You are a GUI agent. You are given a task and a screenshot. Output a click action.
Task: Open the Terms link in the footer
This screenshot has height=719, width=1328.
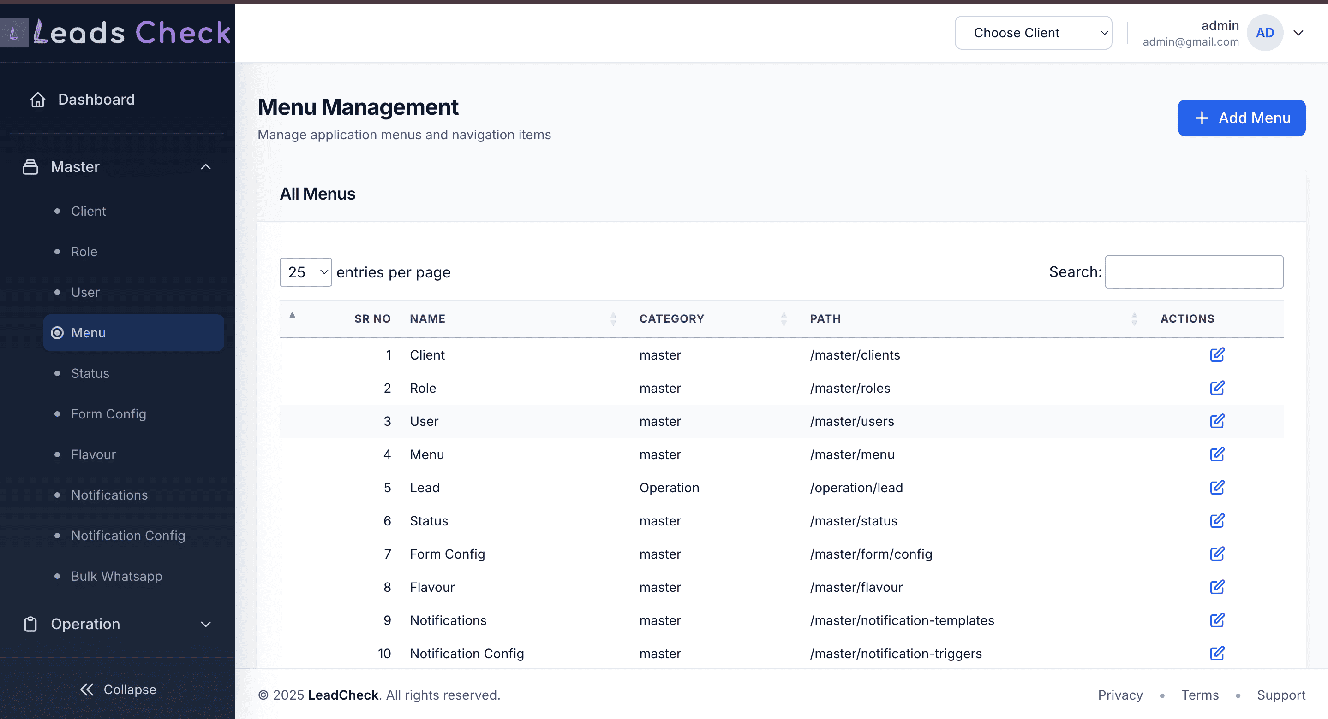pyautogui.click(x=1200, y=695)
